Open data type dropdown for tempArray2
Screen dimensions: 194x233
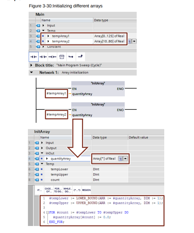[x=134, y=41]
